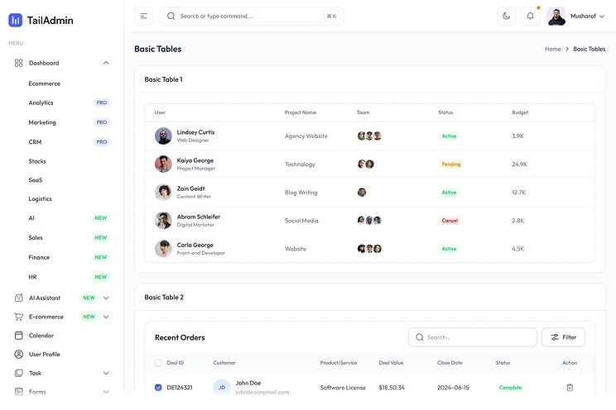This screenshot has height=410, width=616.
Task: Click the JD customer initials badge
Action: tap(222, 387)
